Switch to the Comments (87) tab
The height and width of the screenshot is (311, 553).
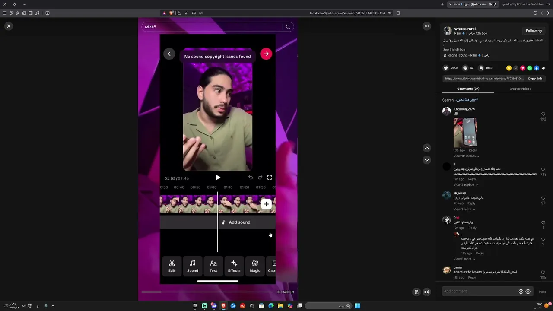point(468,89)
